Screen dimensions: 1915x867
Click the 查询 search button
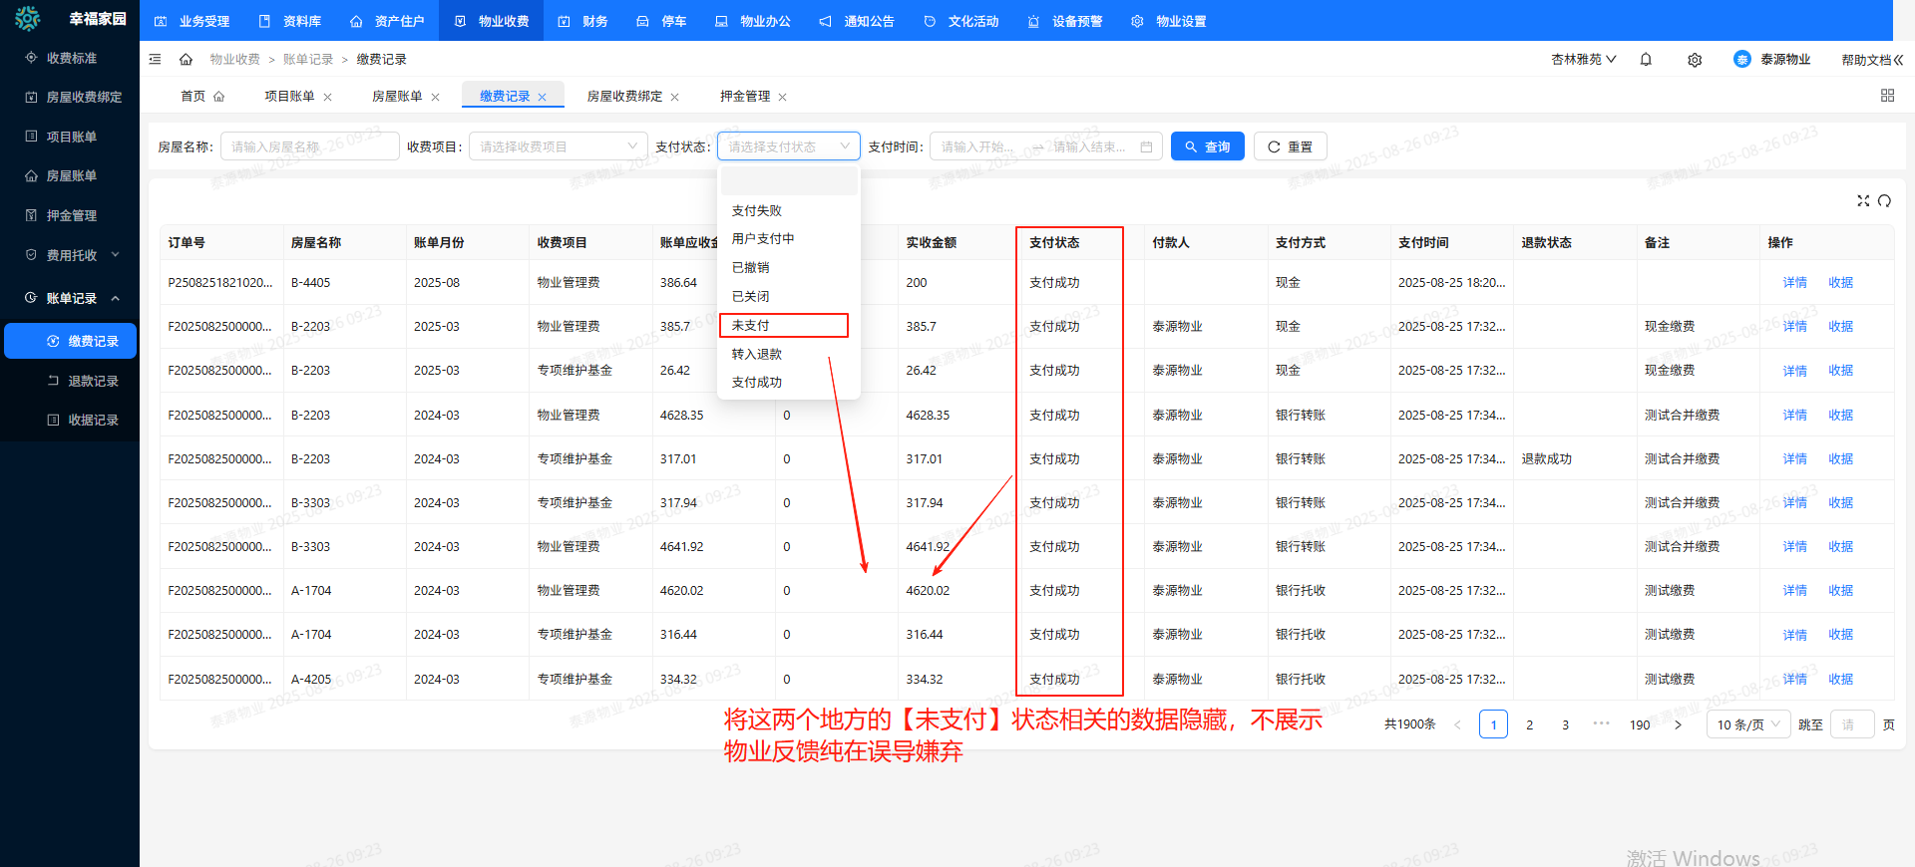pyautogui.click(x=1207, y=147)
